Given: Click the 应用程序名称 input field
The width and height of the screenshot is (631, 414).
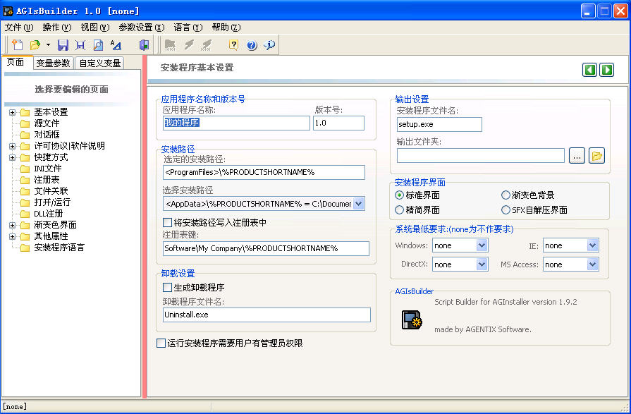Looking at the screenshot, I should (236, 123).
